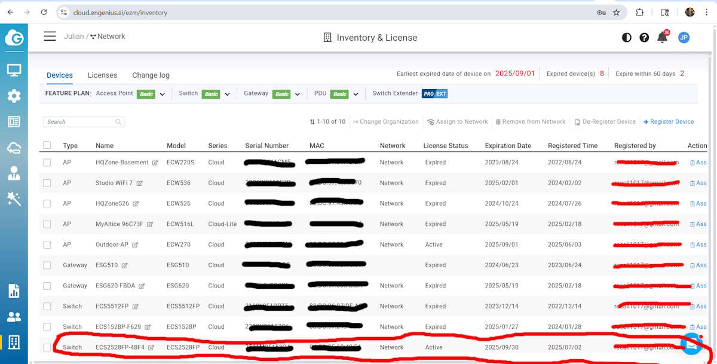Open the single-person icon in the sidebar

pos(14,173)
